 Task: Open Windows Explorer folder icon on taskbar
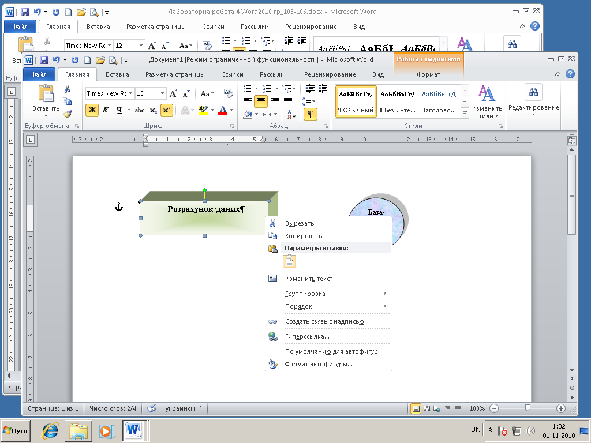click(78, 430)
